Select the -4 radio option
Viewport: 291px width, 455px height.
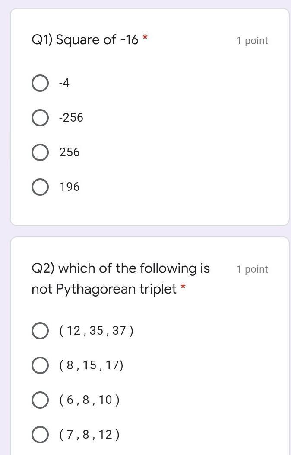tap(40, 83)
